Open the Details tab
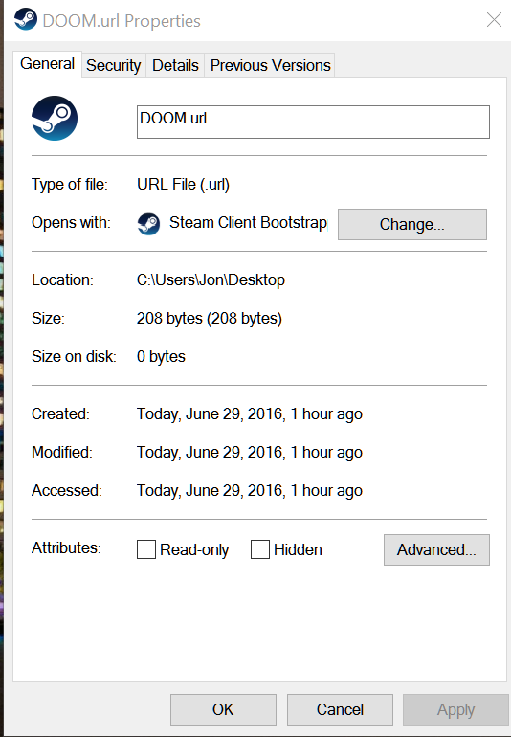Viewport: 511px width, 737px height. click(x=175, y=65)
